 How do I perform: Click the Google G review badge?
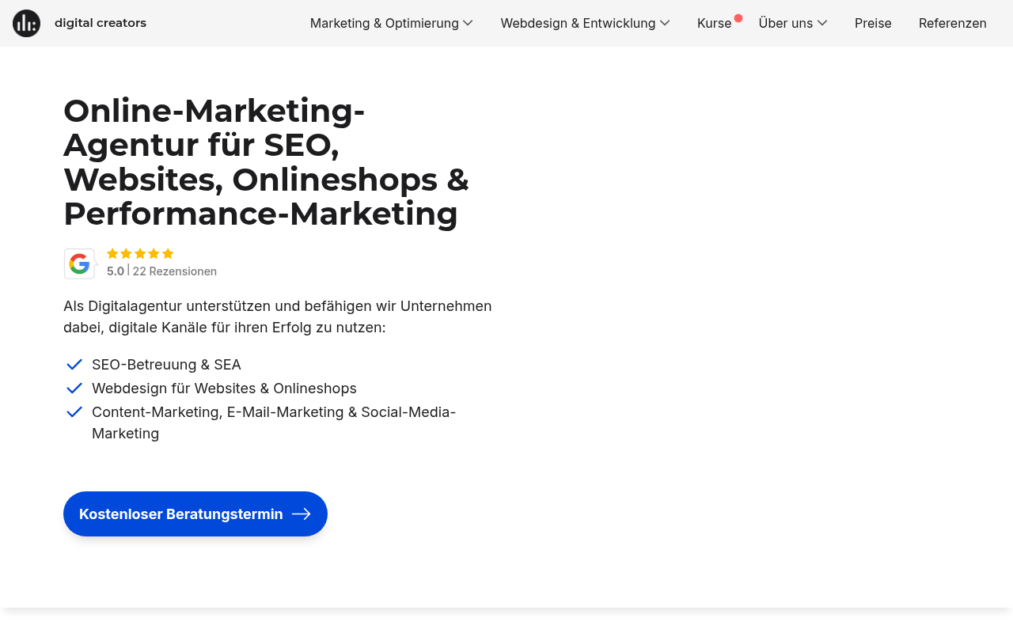pyautogui.click(x=80, y=263)
